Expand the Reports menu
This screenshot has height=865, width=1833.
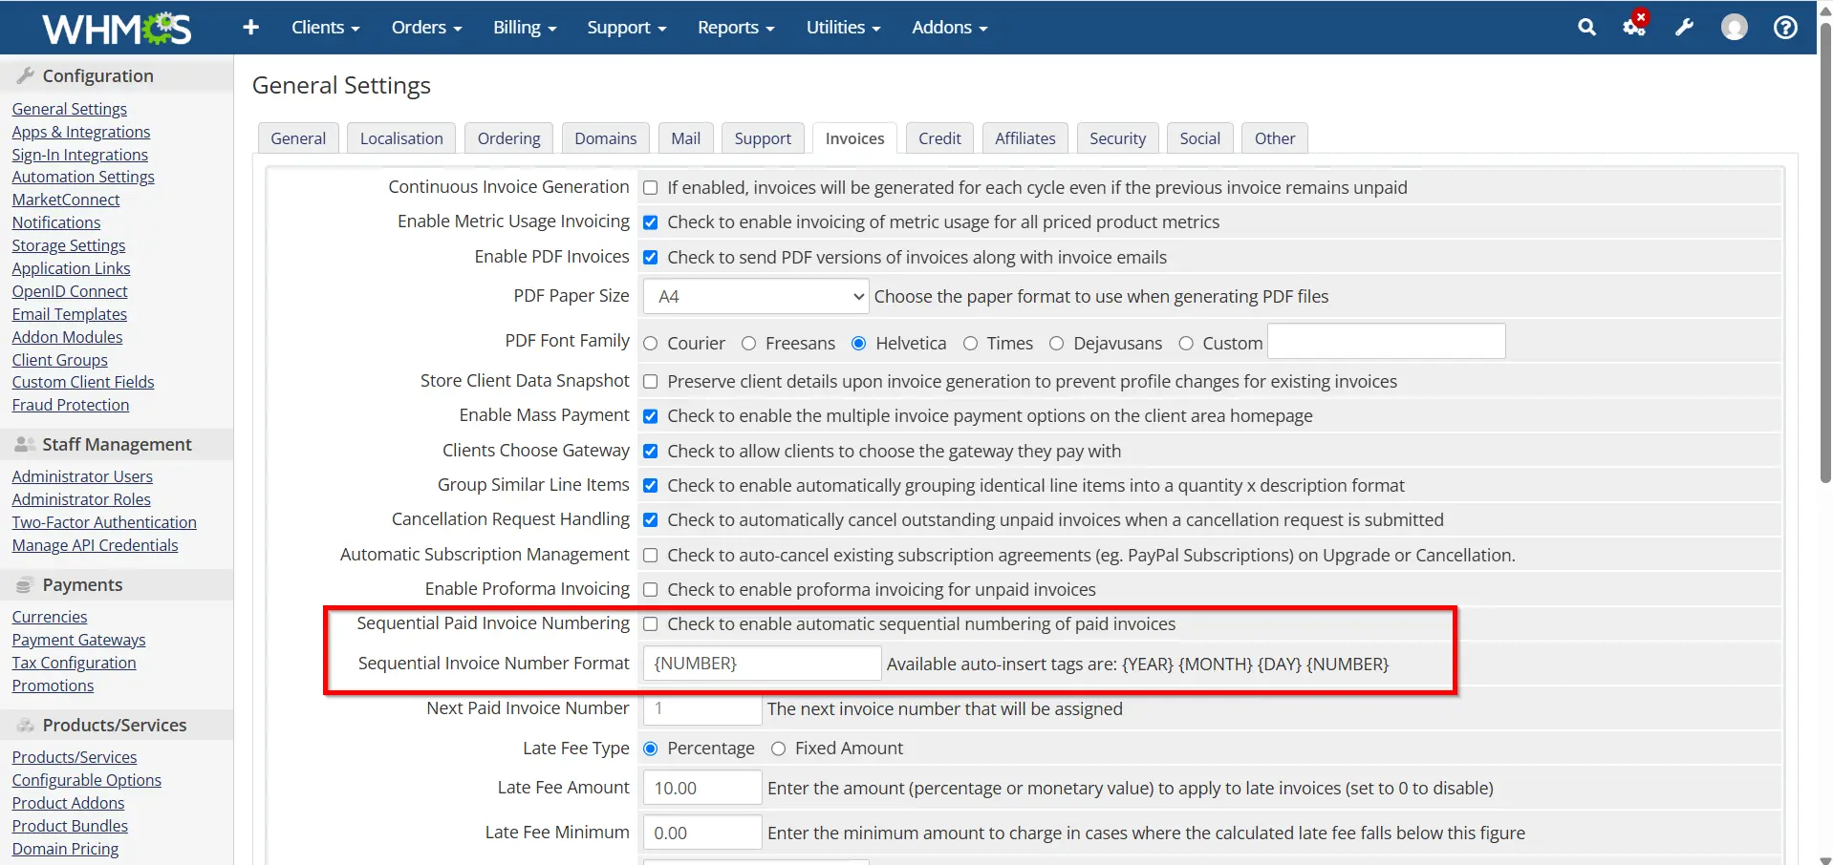click(x=736, y=28)
